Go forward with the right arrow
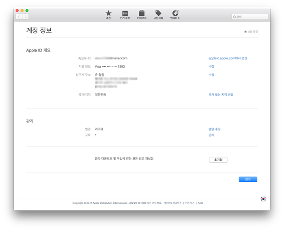 point(25,17)
